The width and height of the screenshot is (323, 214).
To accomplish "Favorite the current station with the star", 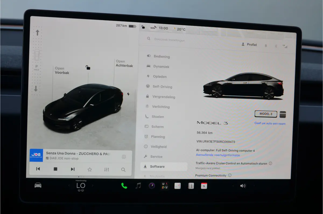I will point(90,170).
